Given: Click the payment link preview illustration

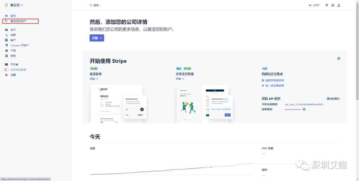Looking at the screenshot, I should click(x=205, y=104).
